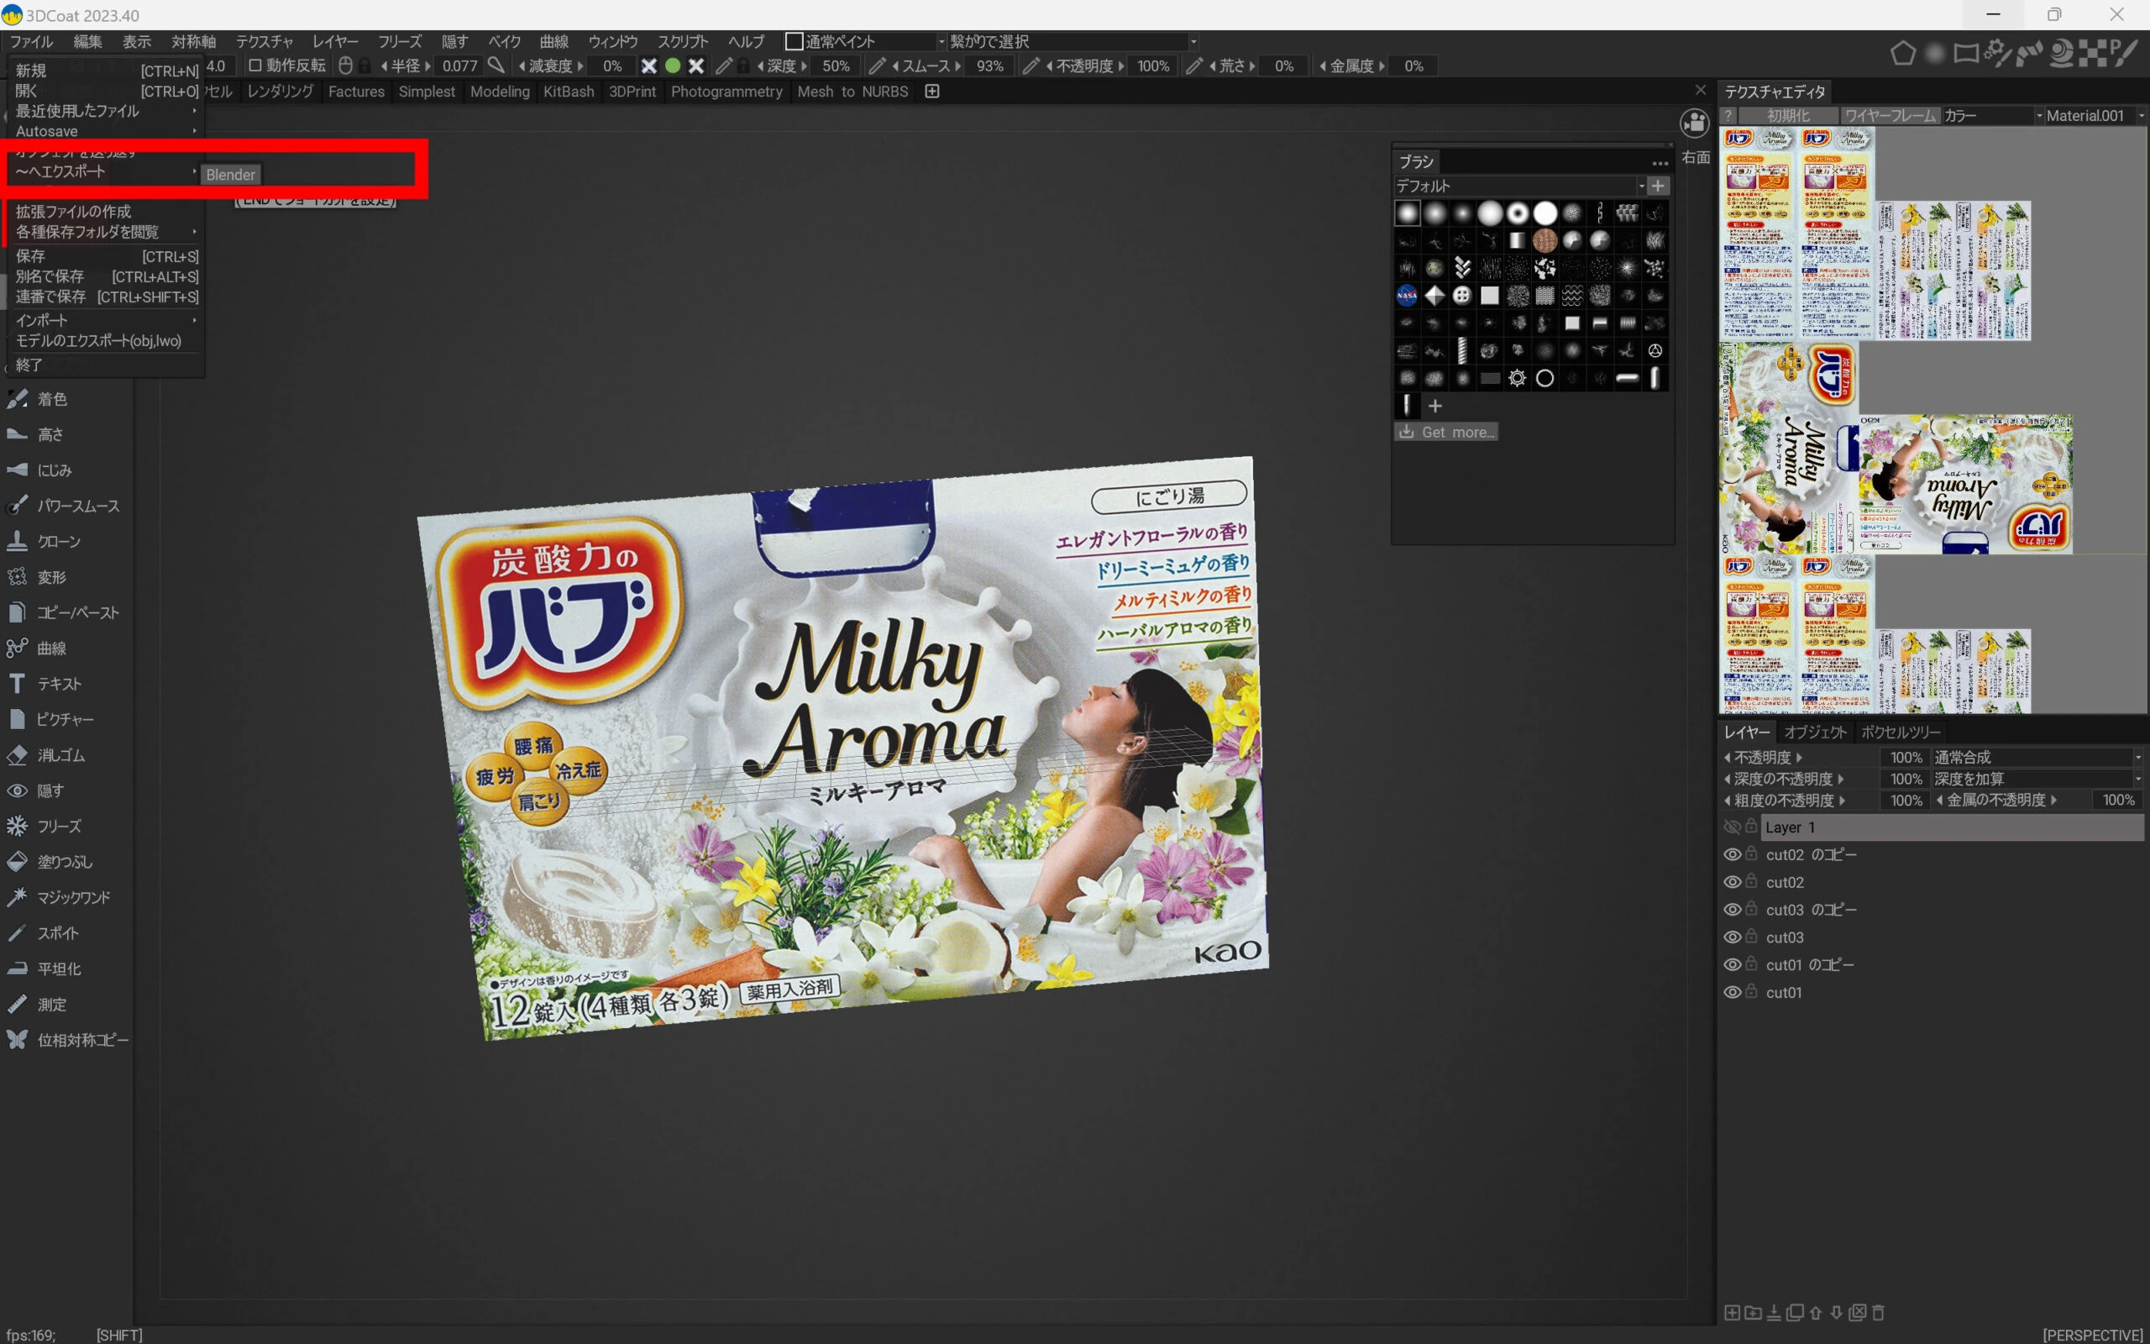Pick the マジックワンド magic wand tool

pyautogui.click(x=73, y=897)
